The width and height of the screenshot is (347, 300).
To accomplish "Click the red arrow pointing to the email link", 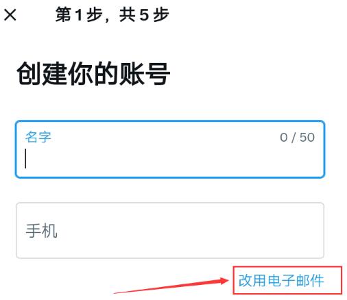I will pos(171,286).
